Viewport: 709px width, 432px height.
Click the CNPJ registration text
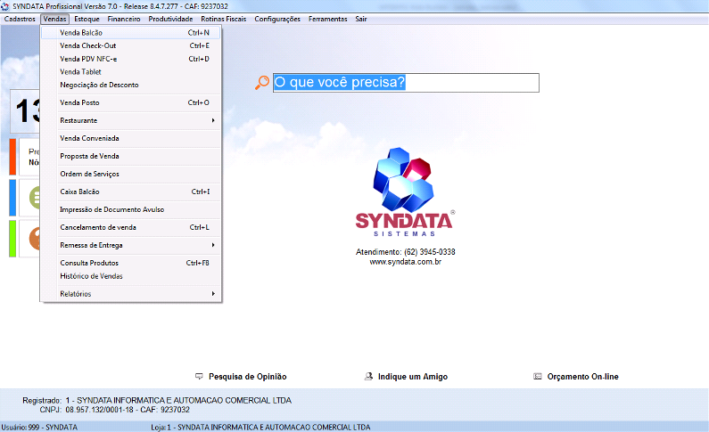(114, 410)
